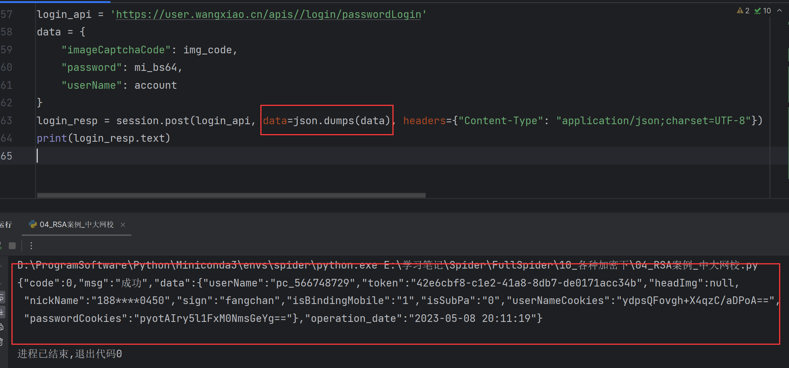Place the cursor on login_api variable on line 57
Screen dimensions: 789x368
coord(64,14)
